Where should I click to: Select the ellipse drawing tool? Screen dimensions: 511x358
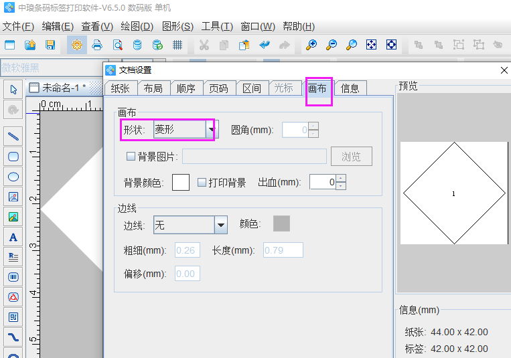click(13, 177)
